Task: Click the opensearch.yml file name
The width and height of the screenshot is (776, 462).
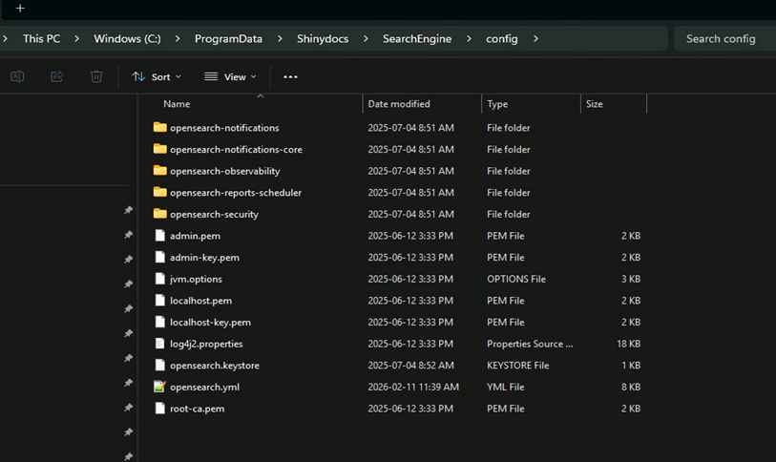Action: coord(204,387)
